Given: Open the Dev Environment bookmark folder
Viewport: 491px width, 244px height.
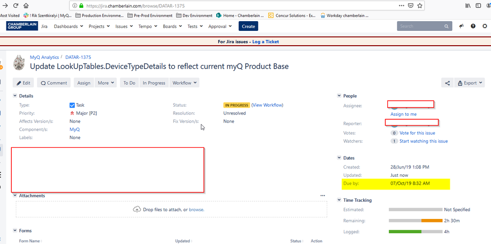Looking at the screenshot, I should [x=195, y=15].
